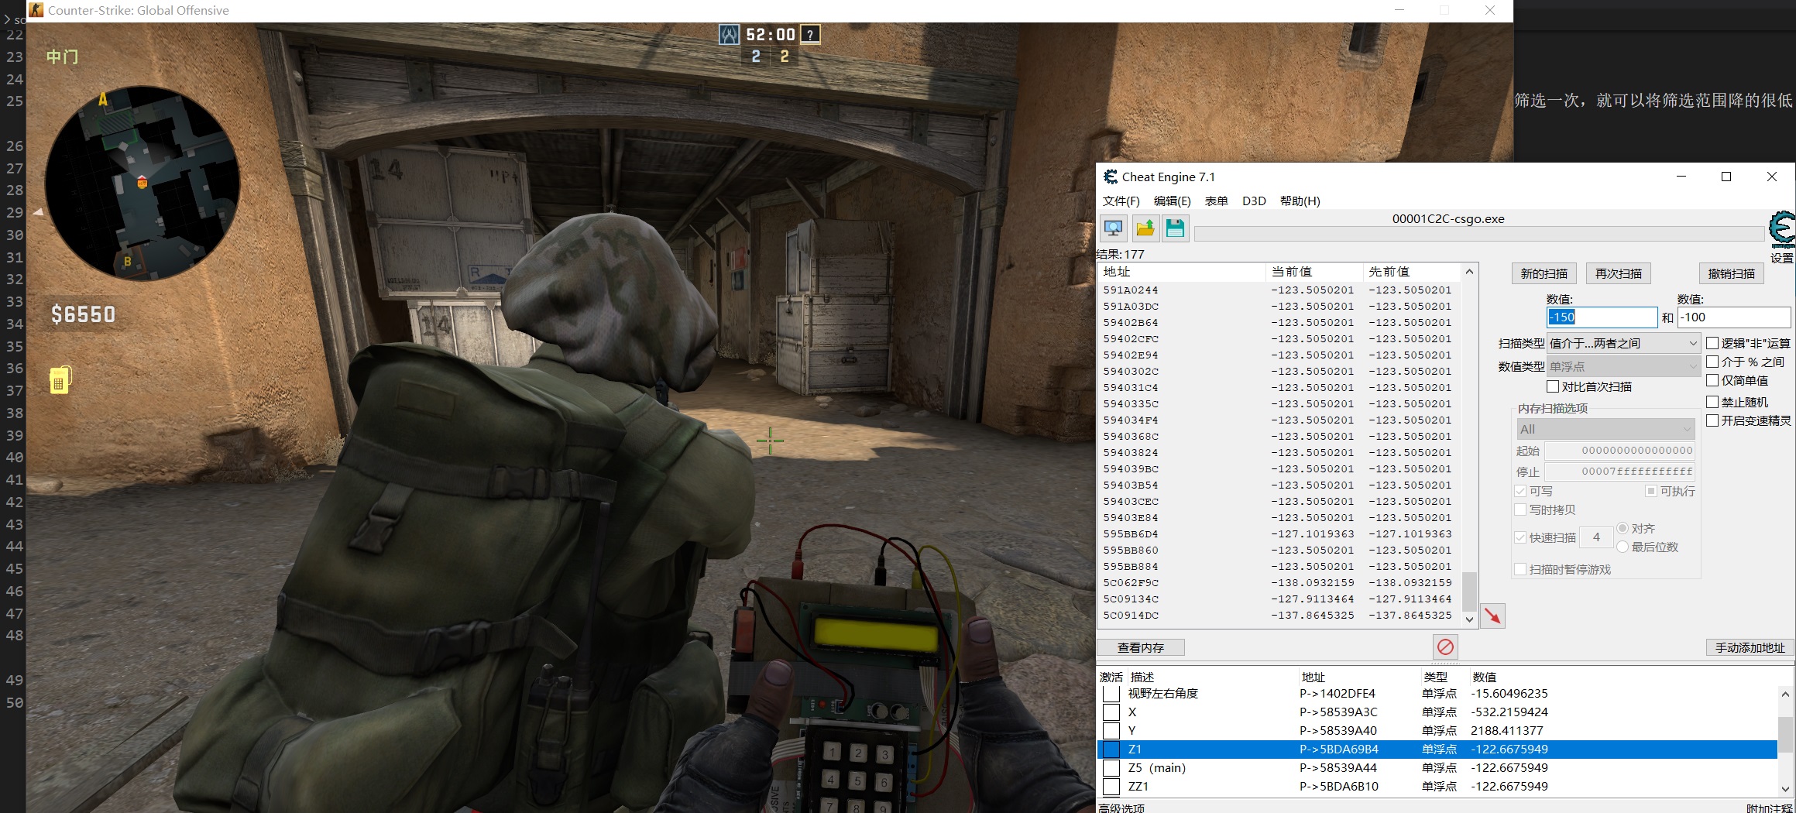The height and width of the screenshot is (813, 1796).
Task: Open the memory region All dropdown
Action: pos(1605,429)
